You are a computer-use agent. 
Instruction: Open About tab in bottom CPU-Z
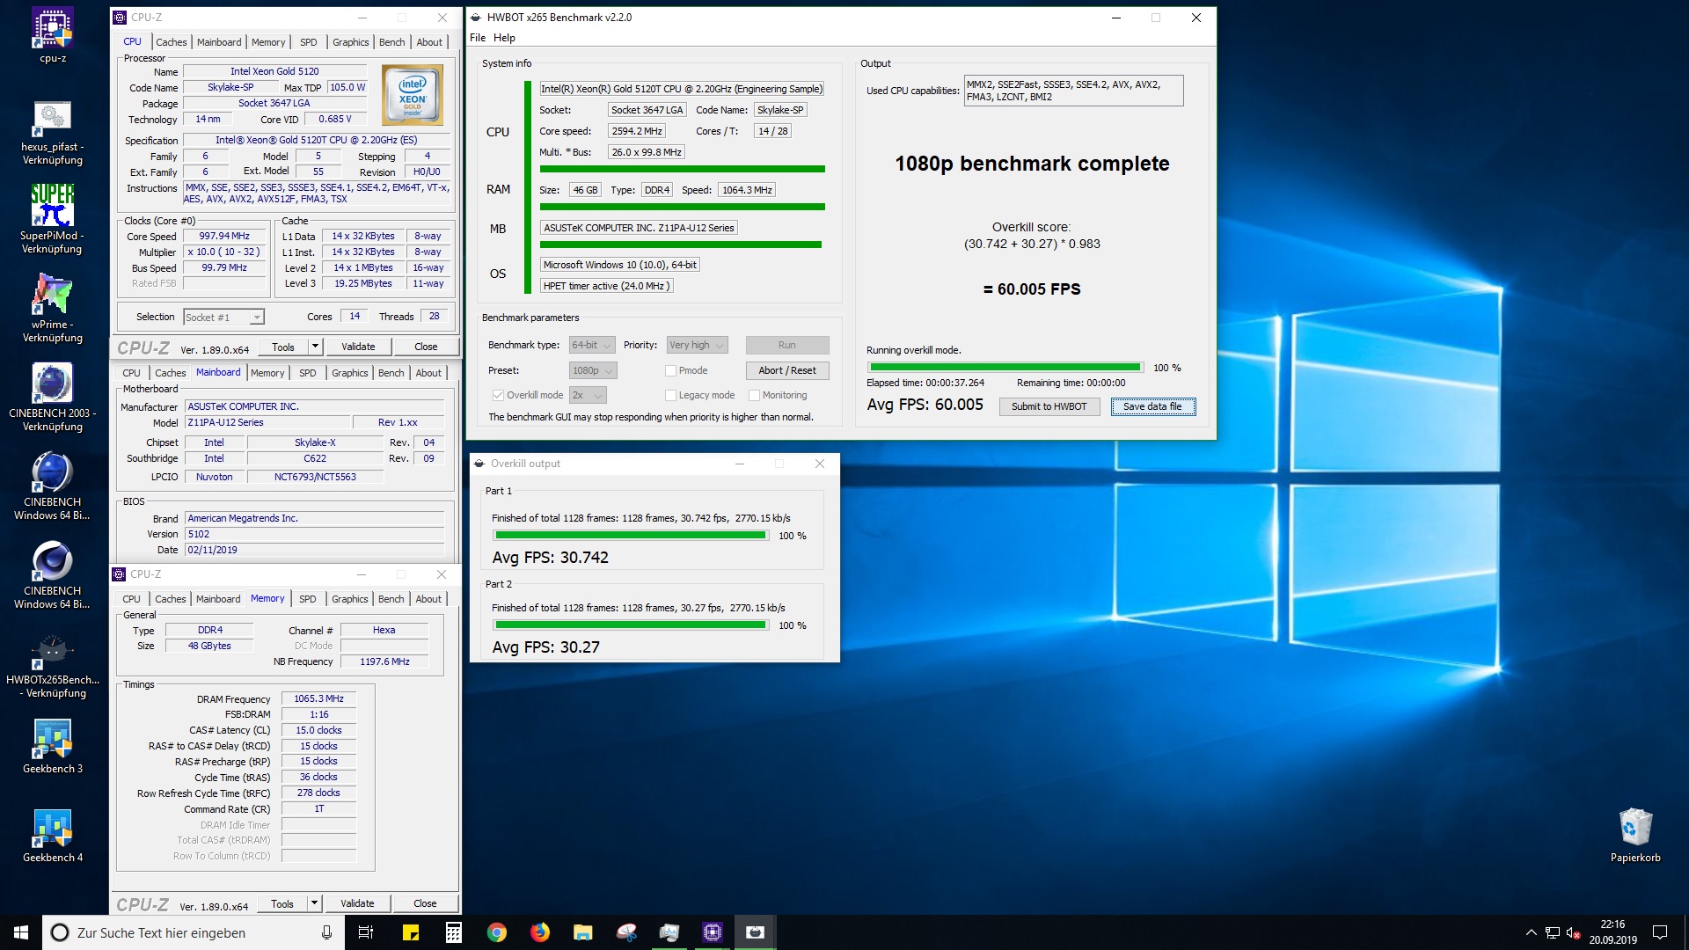(x=428, y=599)
